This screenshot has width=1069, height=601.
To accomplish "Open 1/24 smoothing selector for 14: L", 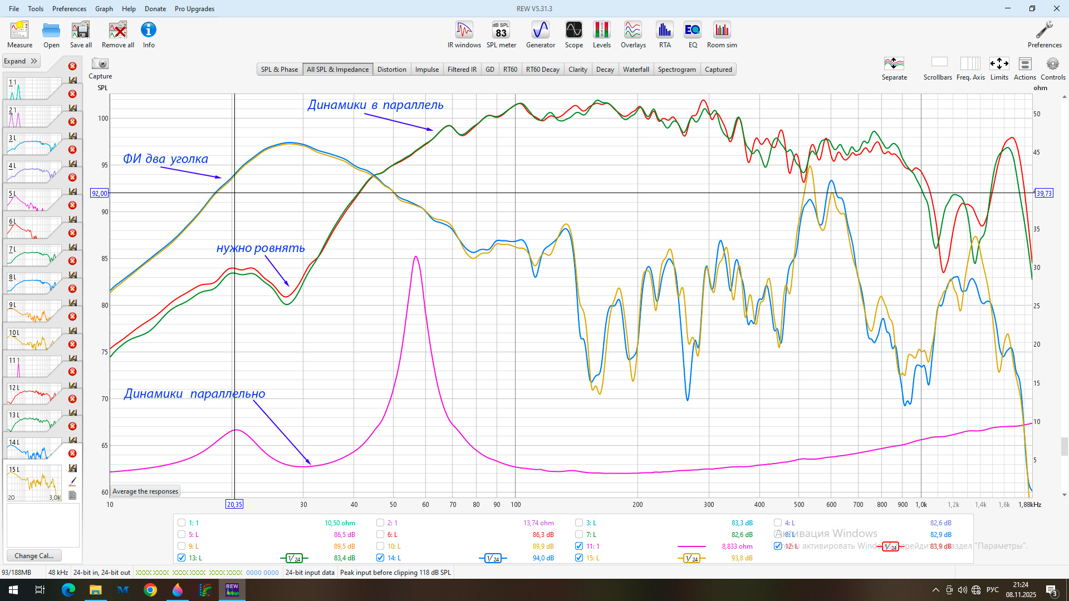I will click(493, 558).
